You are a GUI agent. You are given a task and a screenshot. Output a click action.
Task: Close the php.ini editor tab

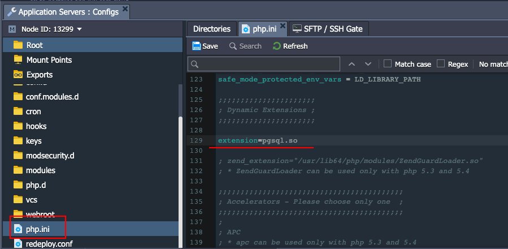[283, 25]
